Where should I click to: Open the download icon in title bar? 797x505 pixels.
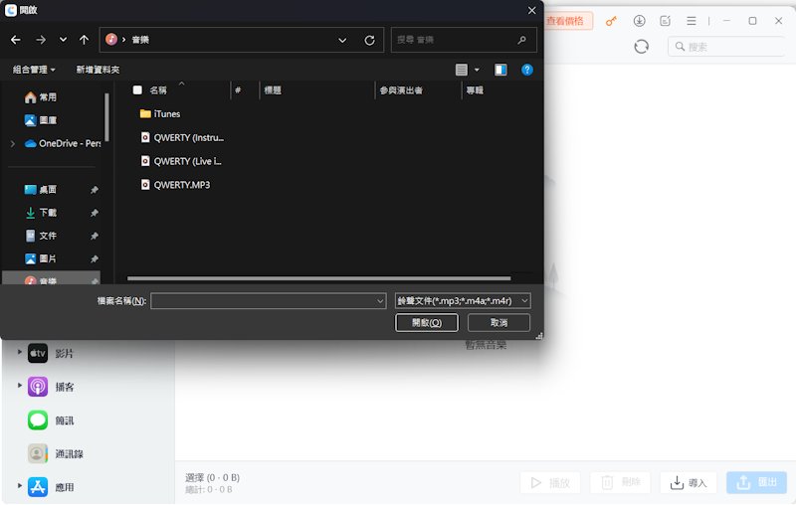click(639, 21)
